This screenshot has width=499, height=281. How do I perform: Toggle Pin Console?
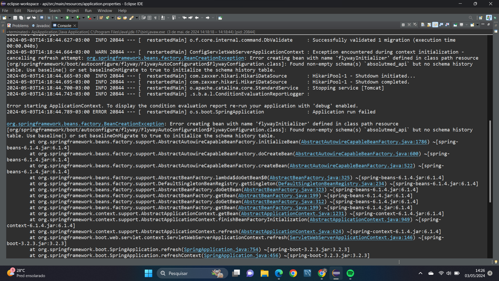455,25
